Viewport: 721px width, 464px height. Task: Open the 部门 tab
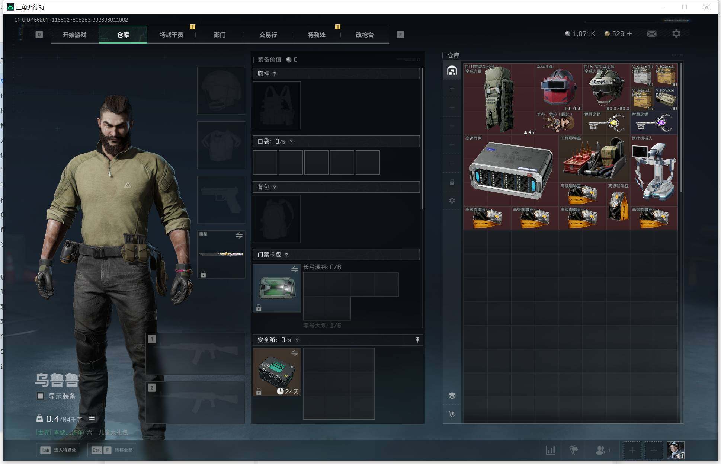click(219, 35)
